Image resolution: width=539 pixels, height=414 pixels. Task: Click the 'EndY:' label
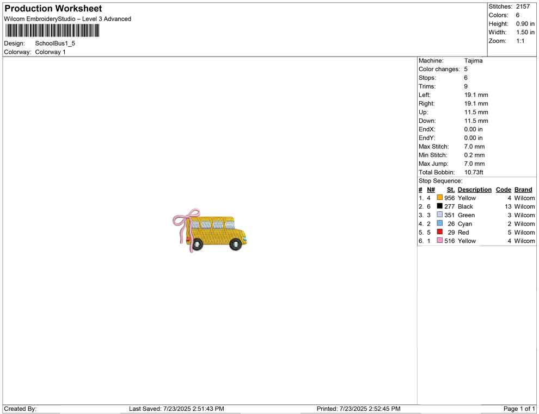pyautogui.click(x=427, y=137)
